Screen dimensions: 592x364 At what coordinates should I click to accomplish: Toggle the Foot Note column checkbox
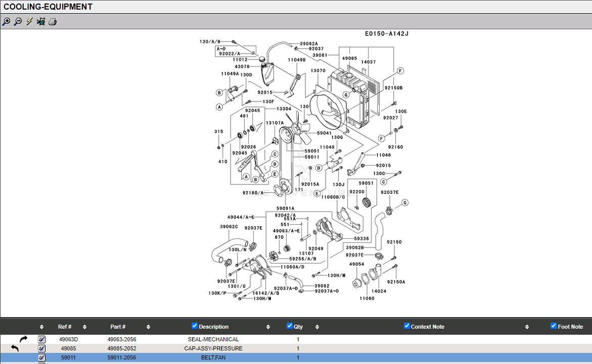pyautogui.click(x=554, y=326)
